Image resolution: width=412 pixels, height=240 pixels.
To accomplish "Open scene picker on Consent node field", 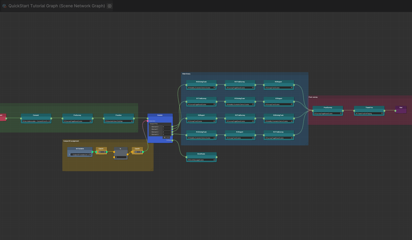I will tap(49, 121).
